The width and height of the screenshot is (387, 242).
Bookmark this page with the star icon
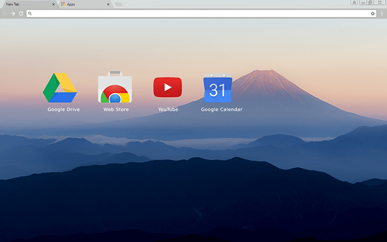coord(372,13)
